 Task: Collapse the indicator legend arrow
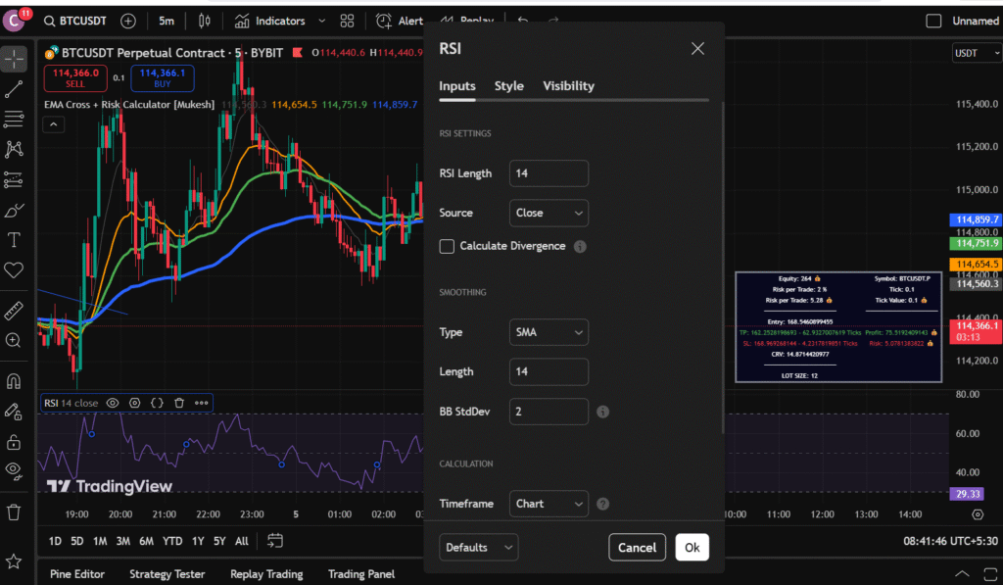click(53, 124)
